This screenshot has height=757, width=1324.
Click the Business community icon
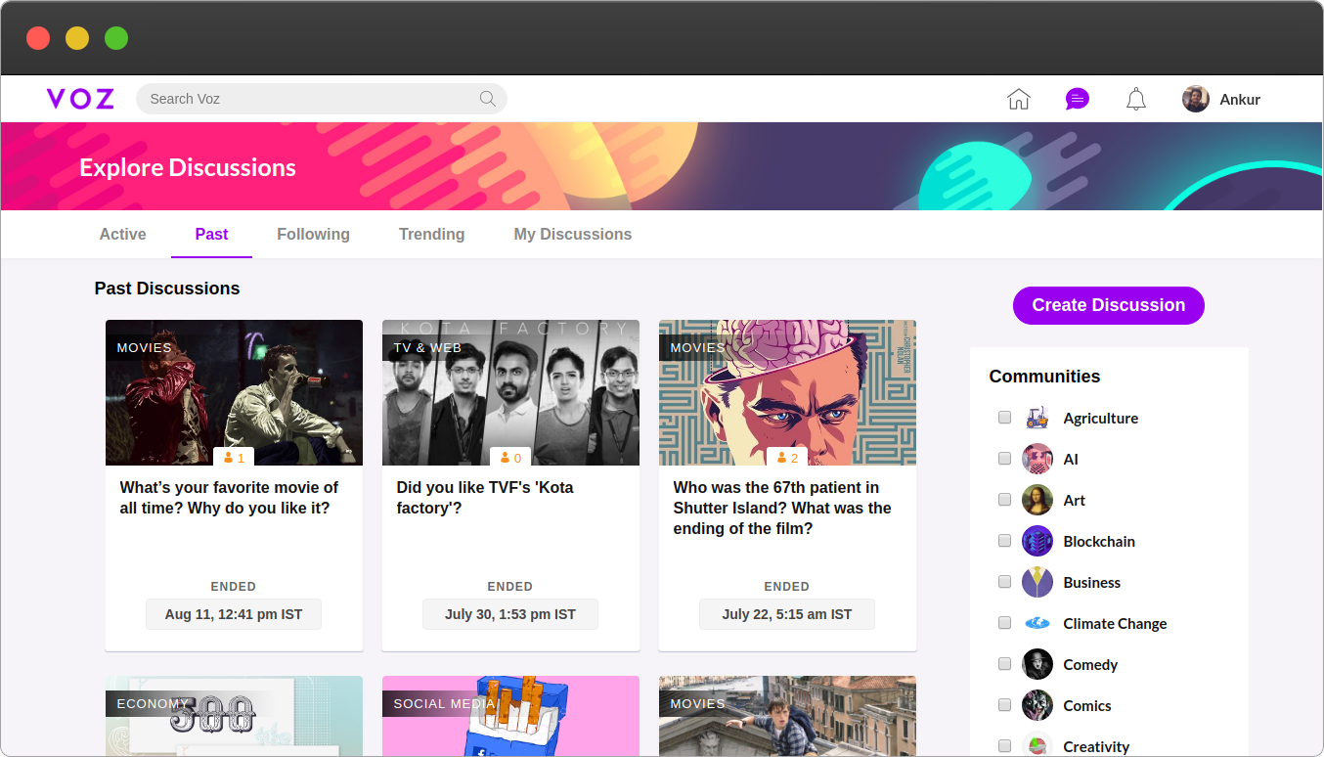[1037, 582]
